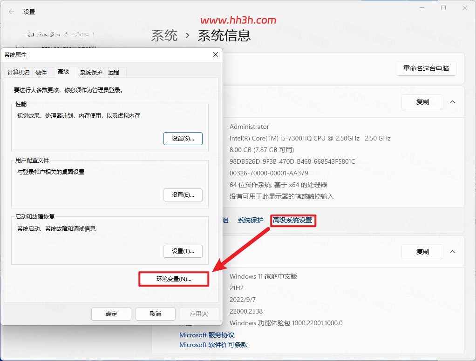Open the 高级系统设置 link
476x361 pixels.
click(x=292, y=220)
